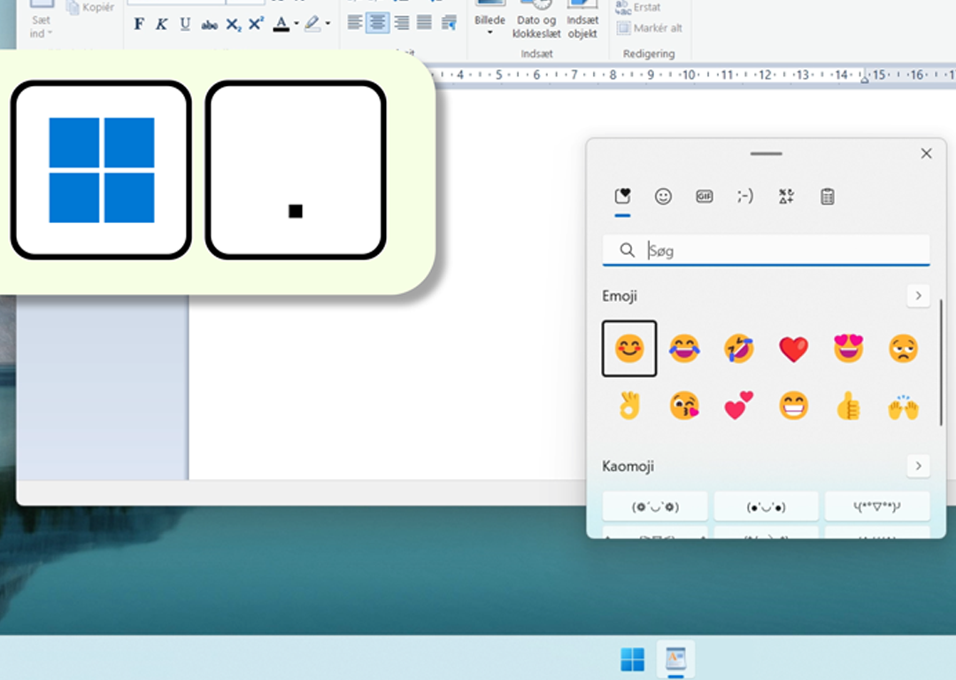Toggle subscript formatting

click(233, 25)
